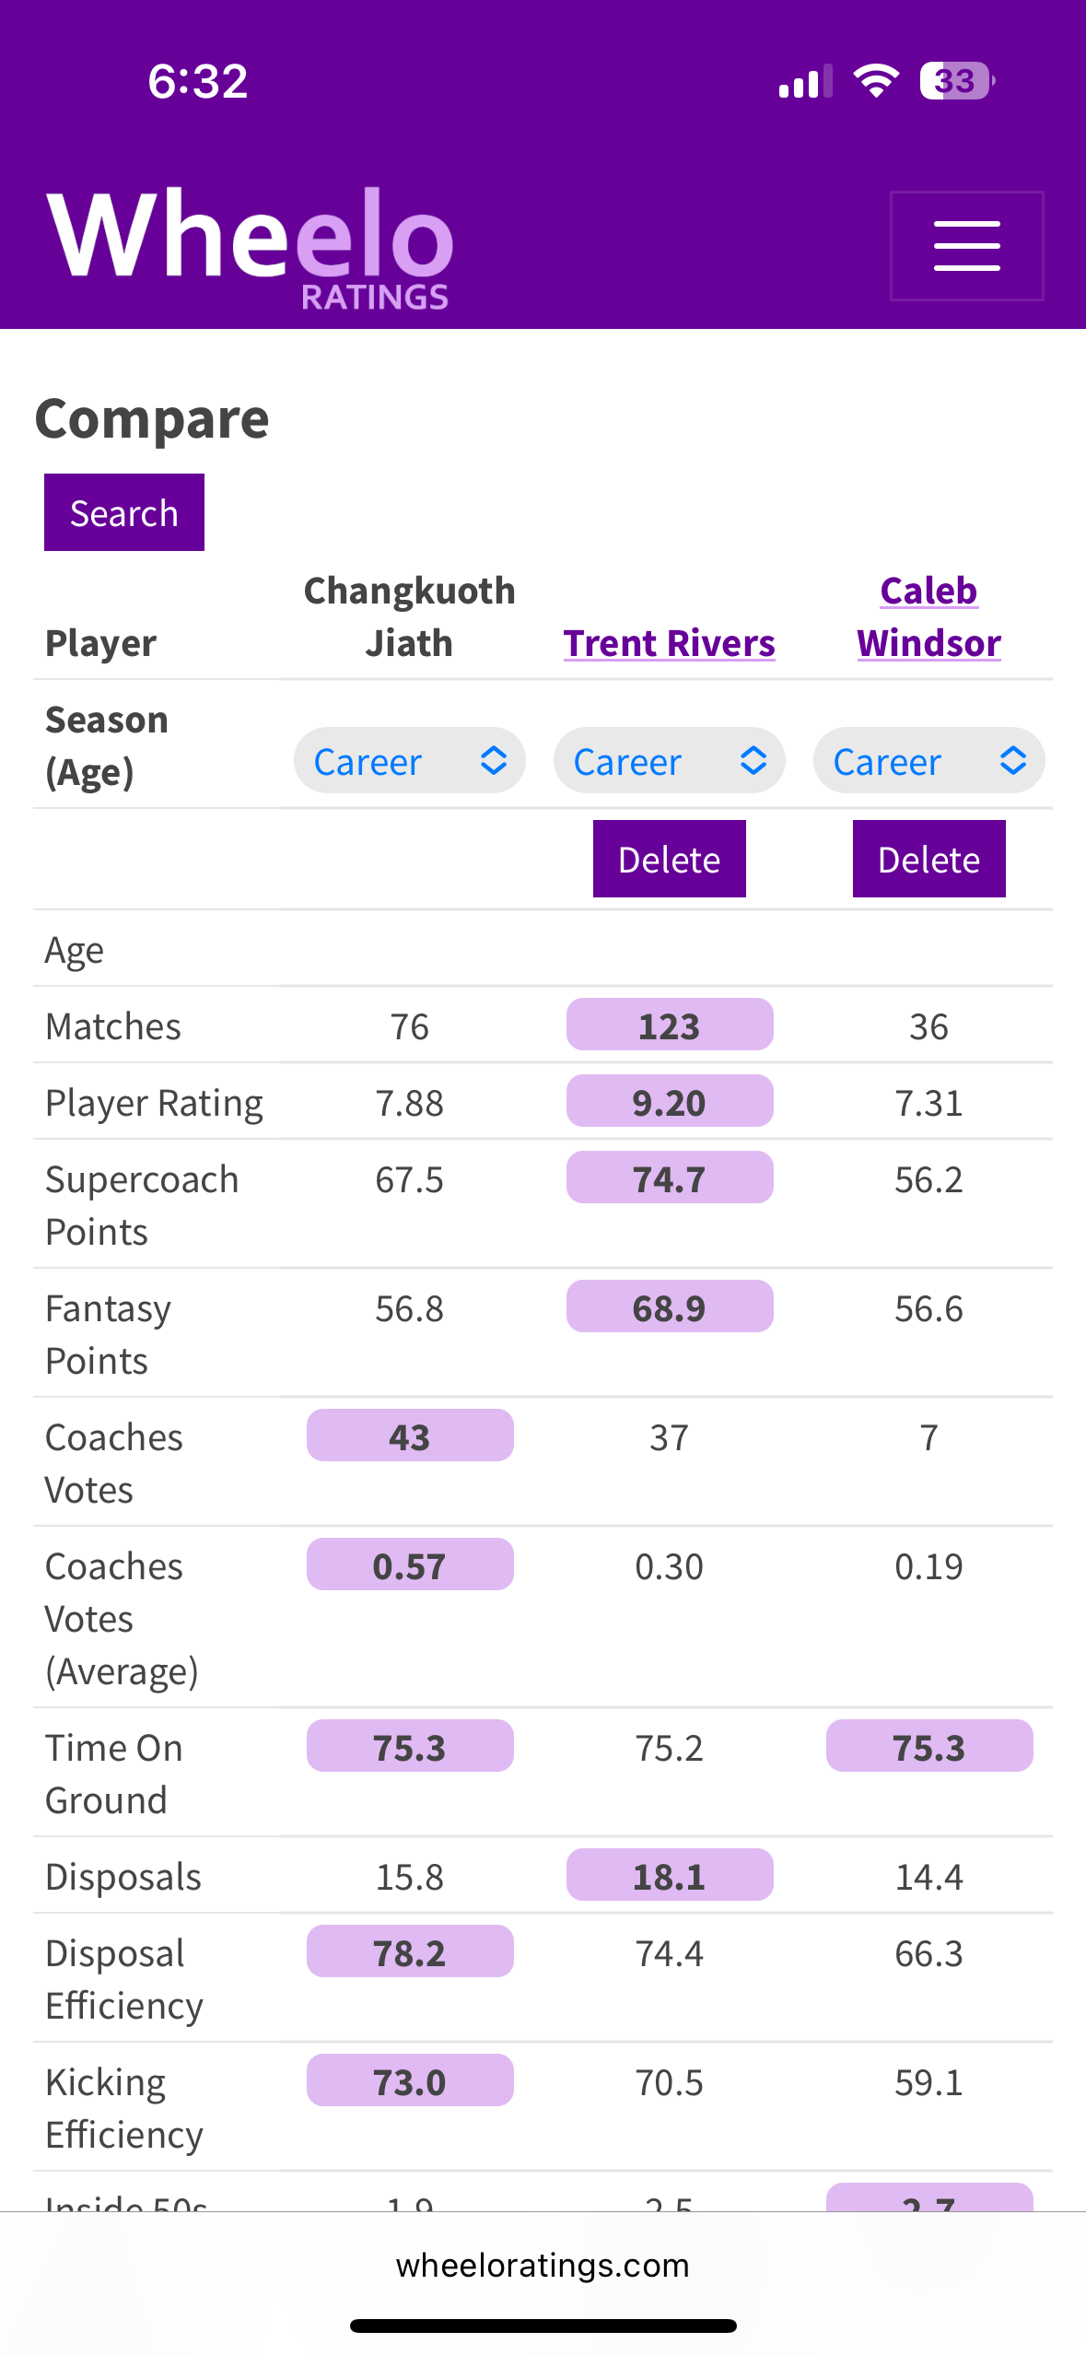
Task: Delete Caleb Windsor from the comparison
Action: [x=928, y=859]
